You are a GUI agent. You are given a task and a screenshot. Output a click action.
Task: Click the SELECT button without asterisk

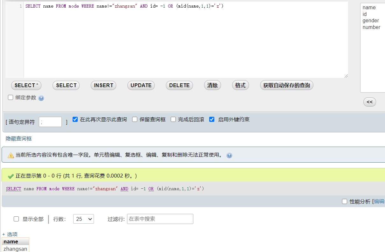(66, 85)
